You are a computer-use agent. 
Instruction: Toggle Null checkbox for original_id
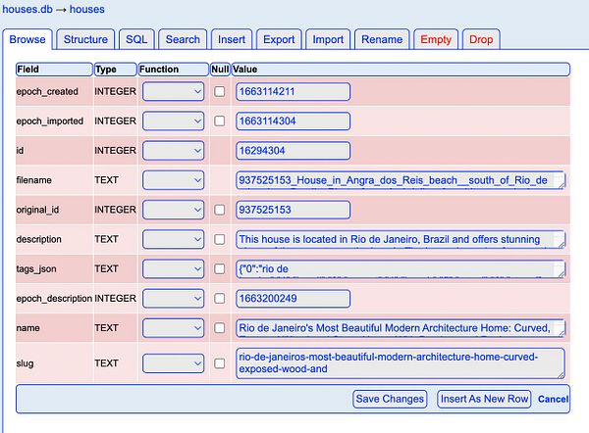(219, 210)
